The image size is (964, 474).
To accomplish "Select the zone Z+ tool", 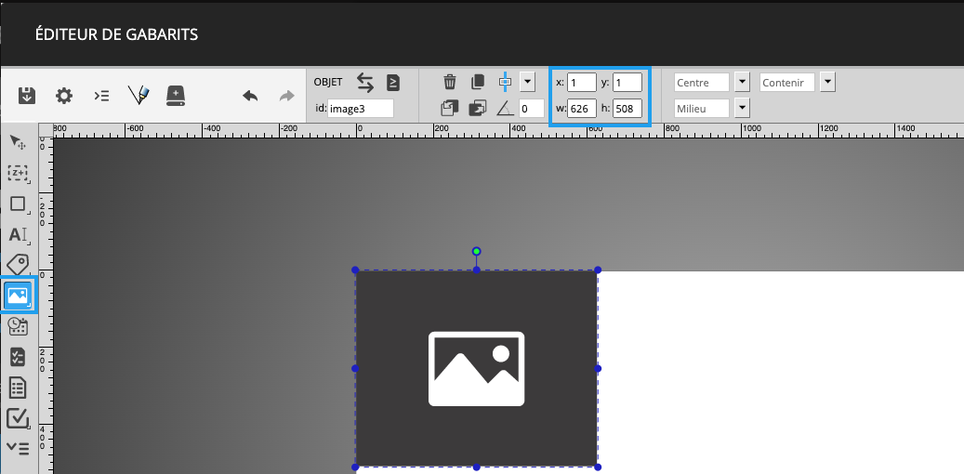I will tap(18, 174).
